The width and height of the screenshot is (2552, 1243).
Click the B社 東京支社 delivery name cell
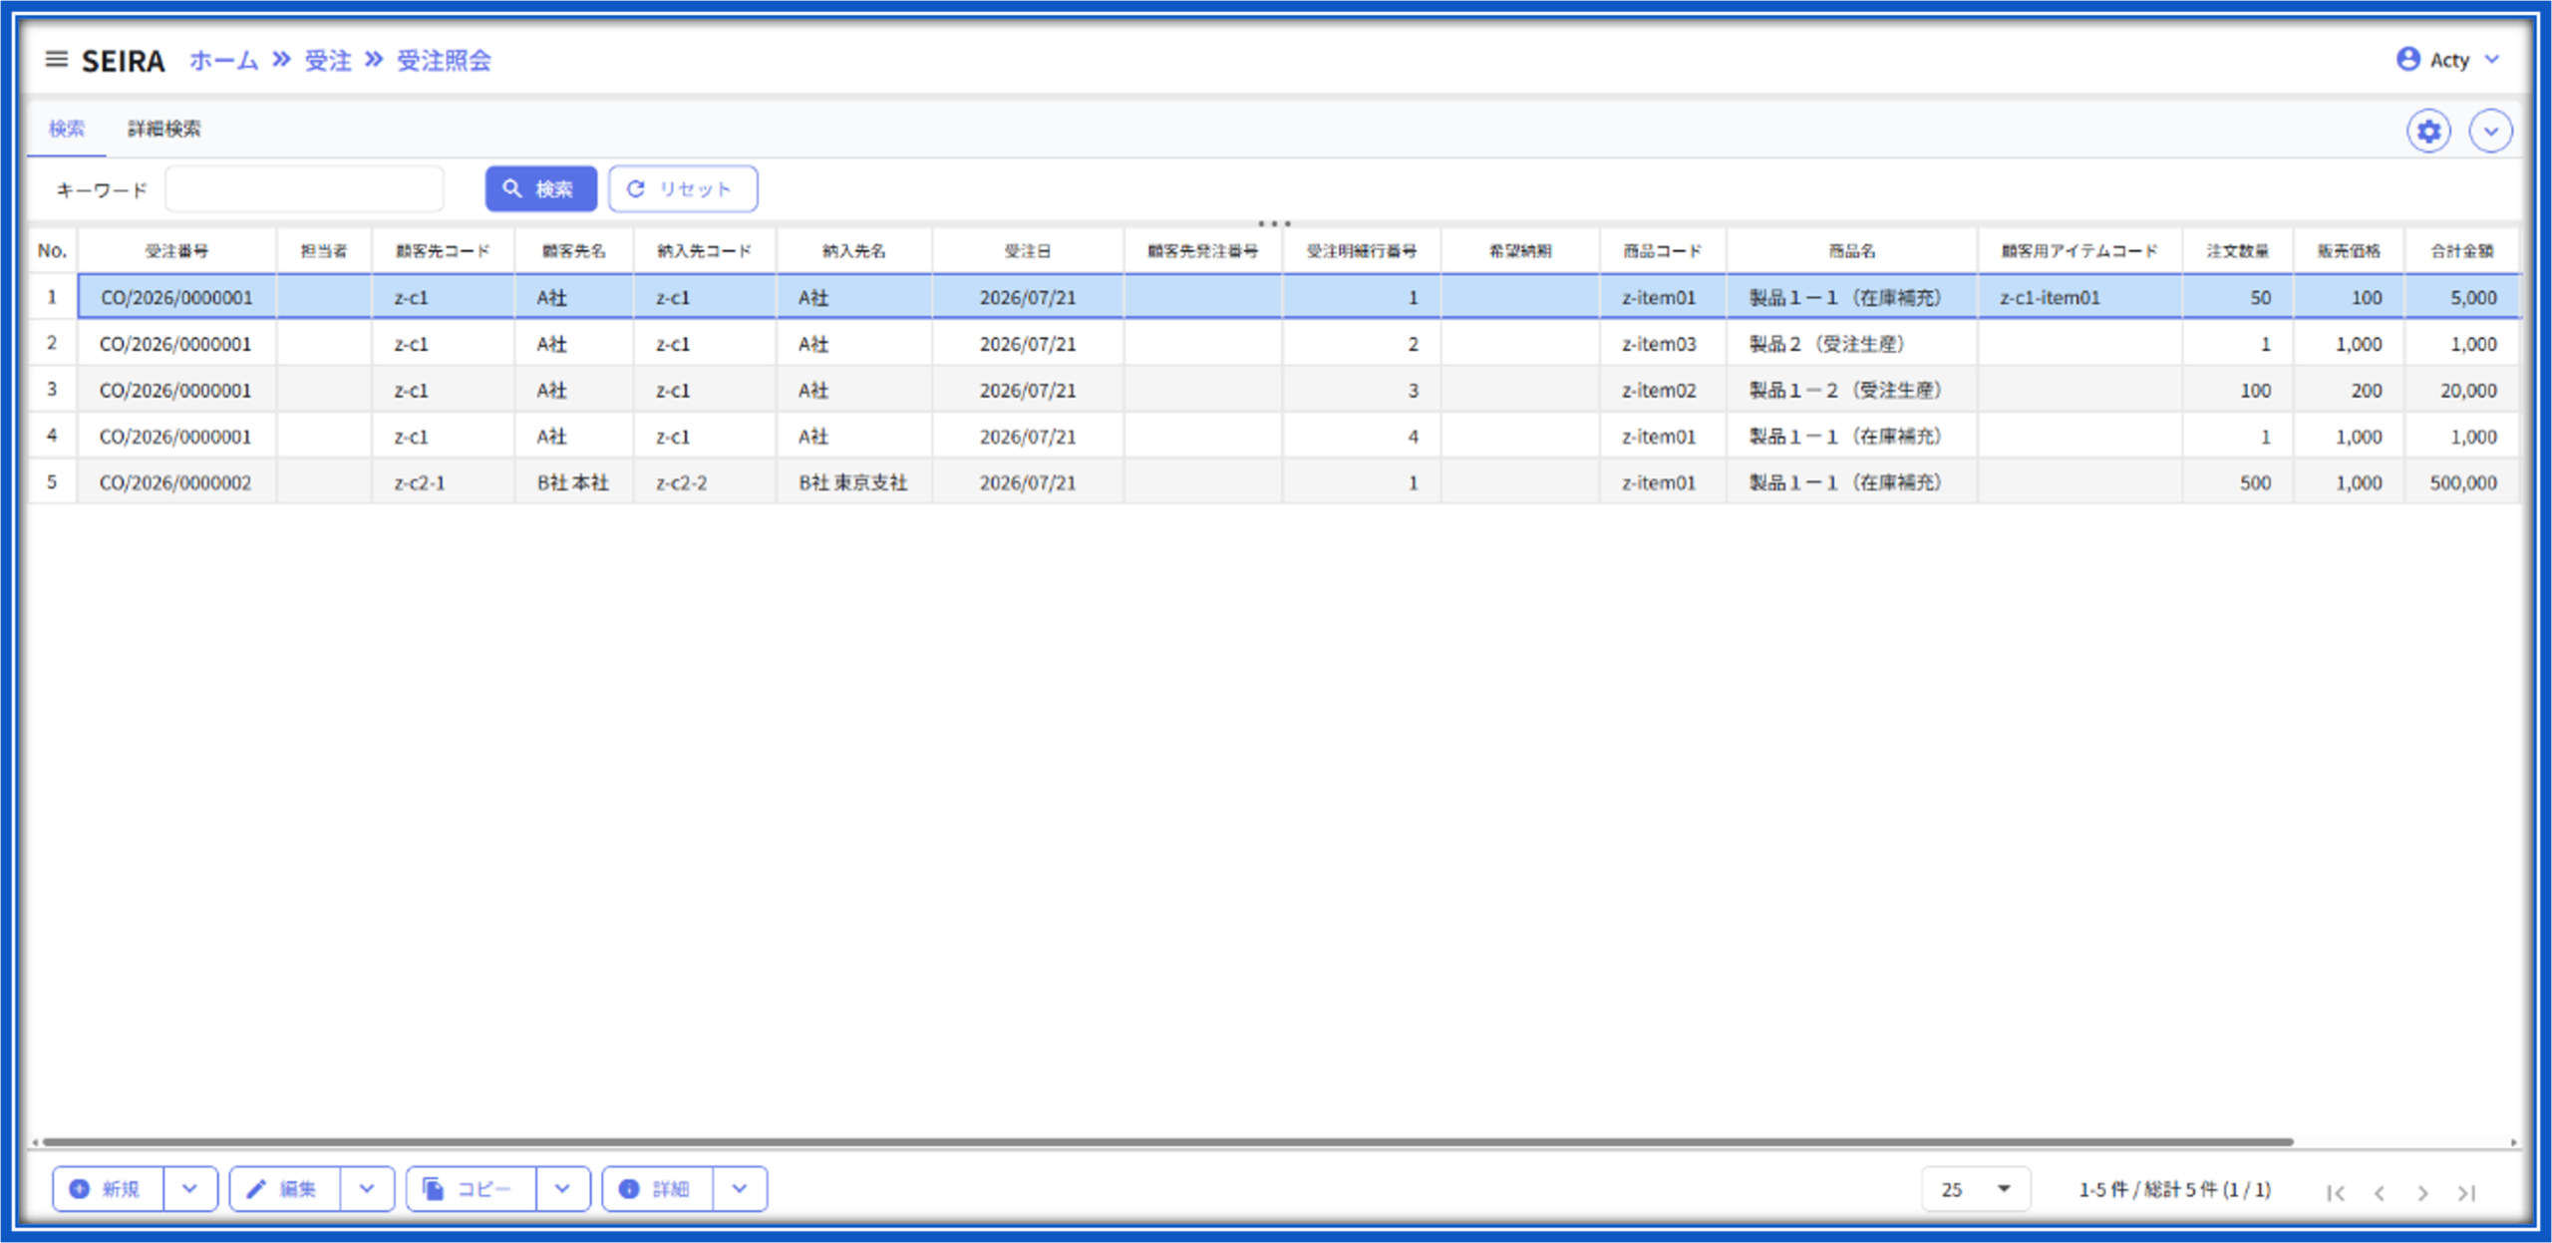(x=854, y=482)
